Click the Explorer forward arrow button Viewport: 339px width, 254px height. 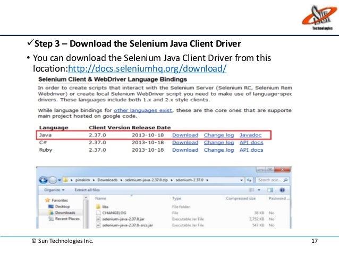pyautogui.click(x=53, y=180)
